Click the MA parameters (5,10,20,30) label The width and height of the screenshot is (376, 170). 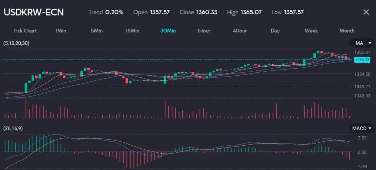[17, 43]
